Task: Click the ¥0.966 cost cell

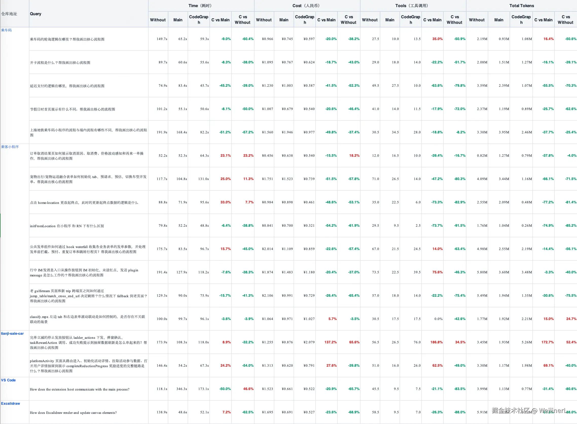Action: (268, 39)
